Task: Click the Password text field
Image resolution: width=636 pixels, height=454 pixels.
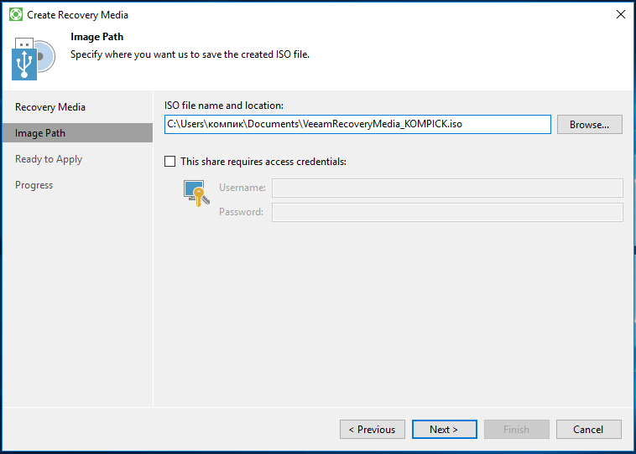Action: (447, 212)
